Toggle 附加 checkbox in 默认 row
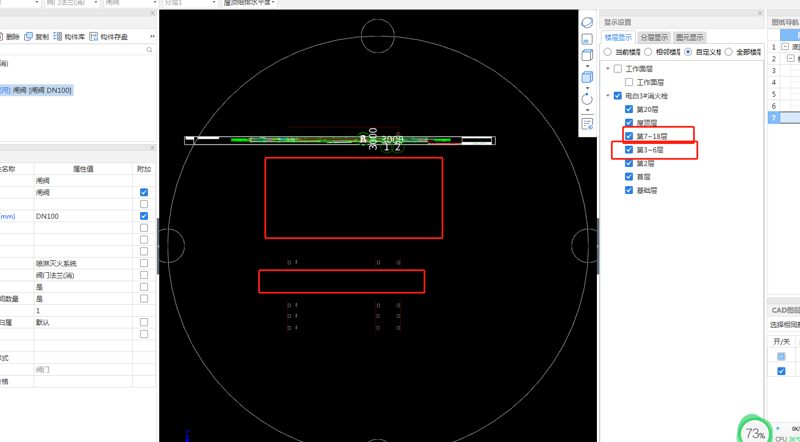 pos(144,322)
